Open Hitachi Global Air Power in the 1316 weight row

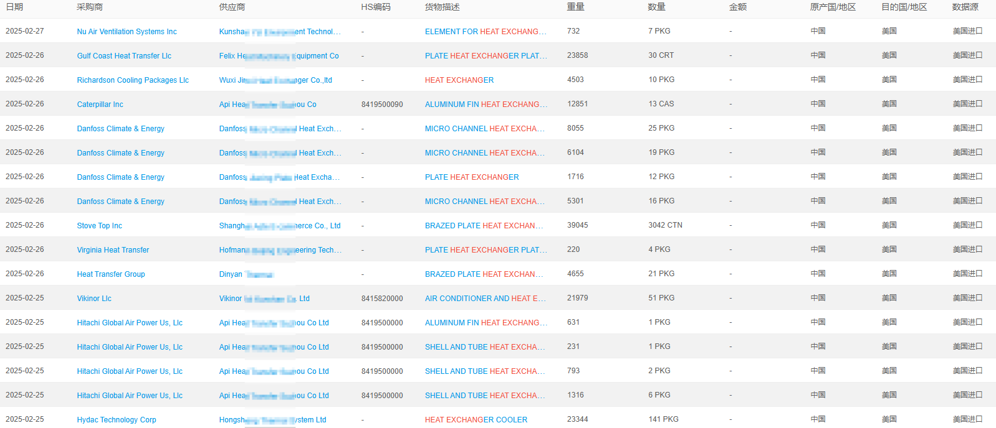pos(130,396)
